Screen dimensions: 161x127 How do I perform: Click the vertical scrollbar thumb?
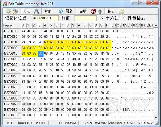(156, 88)
